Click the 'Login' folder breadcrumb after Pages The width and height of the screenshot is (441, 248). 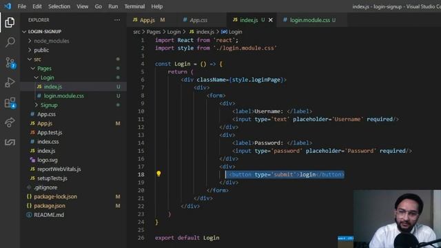(174, 32)
